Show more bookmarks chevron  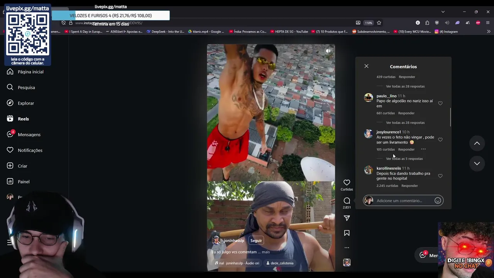click(489, 32)
